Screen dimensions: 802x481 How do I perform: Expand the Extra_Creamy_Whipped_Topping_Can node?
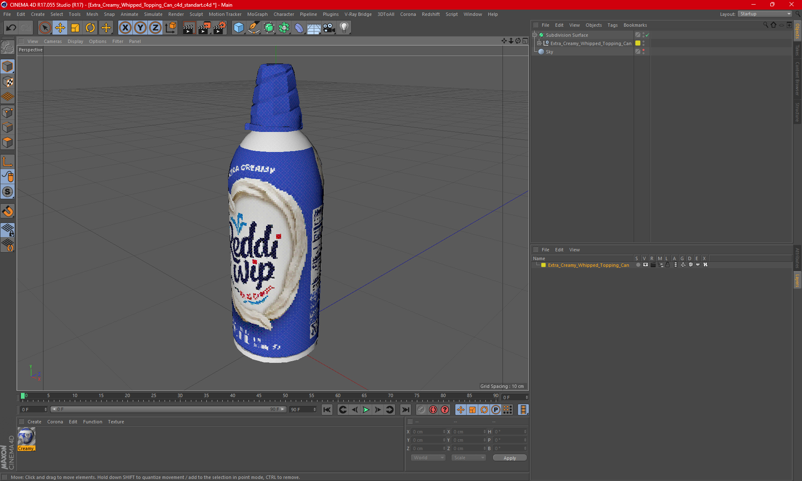(539, 43)
